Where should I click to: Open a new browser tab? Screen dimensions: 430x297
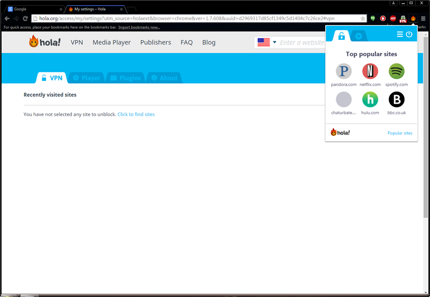coord(132,9)
